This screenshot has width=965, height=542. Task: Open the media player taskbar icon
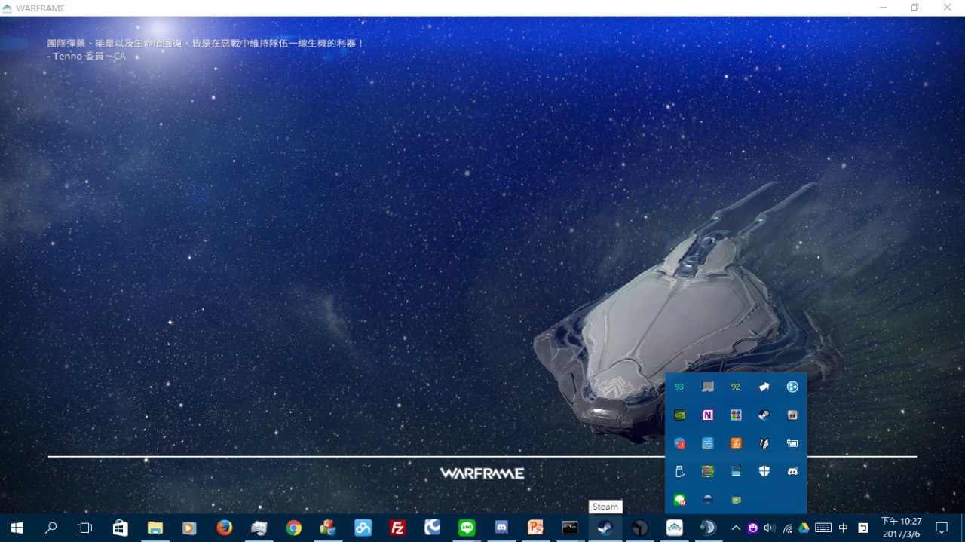(189, 528)
